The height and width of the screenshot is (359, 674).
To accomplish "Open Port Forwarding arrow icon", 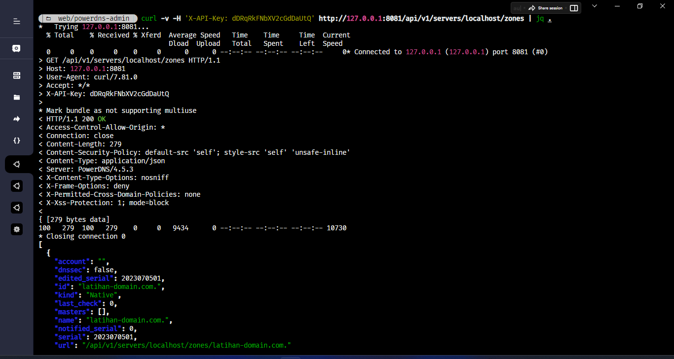I will (x=16, y=119).
